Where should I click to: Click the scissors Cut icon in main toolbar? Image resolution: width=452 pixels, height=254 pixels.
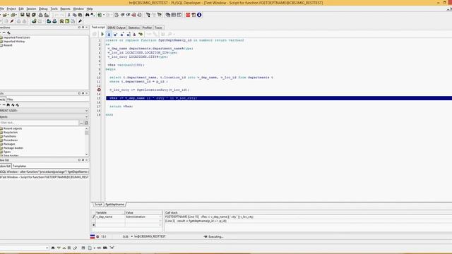[x=69, y=15]
